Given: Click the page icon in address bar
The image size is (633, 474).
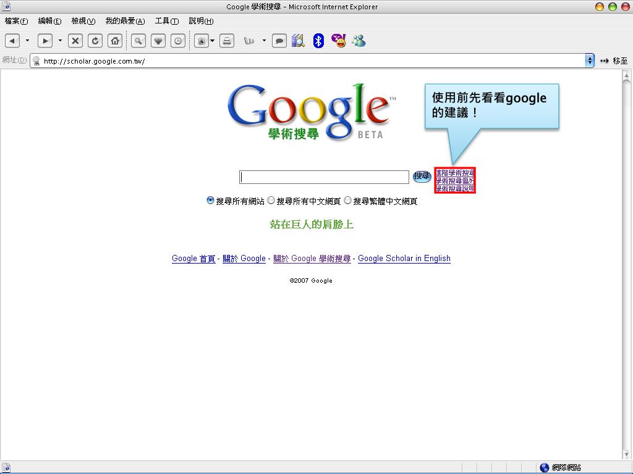Looking at the screenshot, I should [x=36, y=61].
